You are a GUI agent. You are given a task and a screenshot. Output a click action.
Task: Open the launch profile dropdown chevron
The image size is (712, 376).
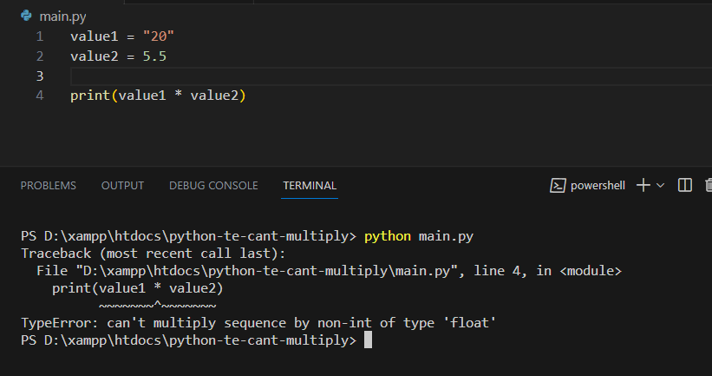pyautogui.click(x=660, y=186)
